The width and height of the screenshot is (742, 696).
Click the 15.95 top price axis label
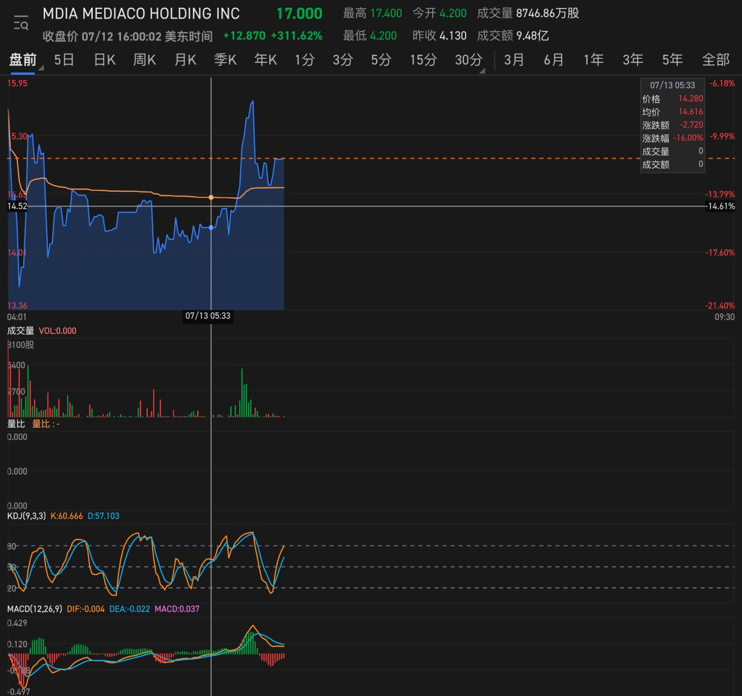pos(17,83)
